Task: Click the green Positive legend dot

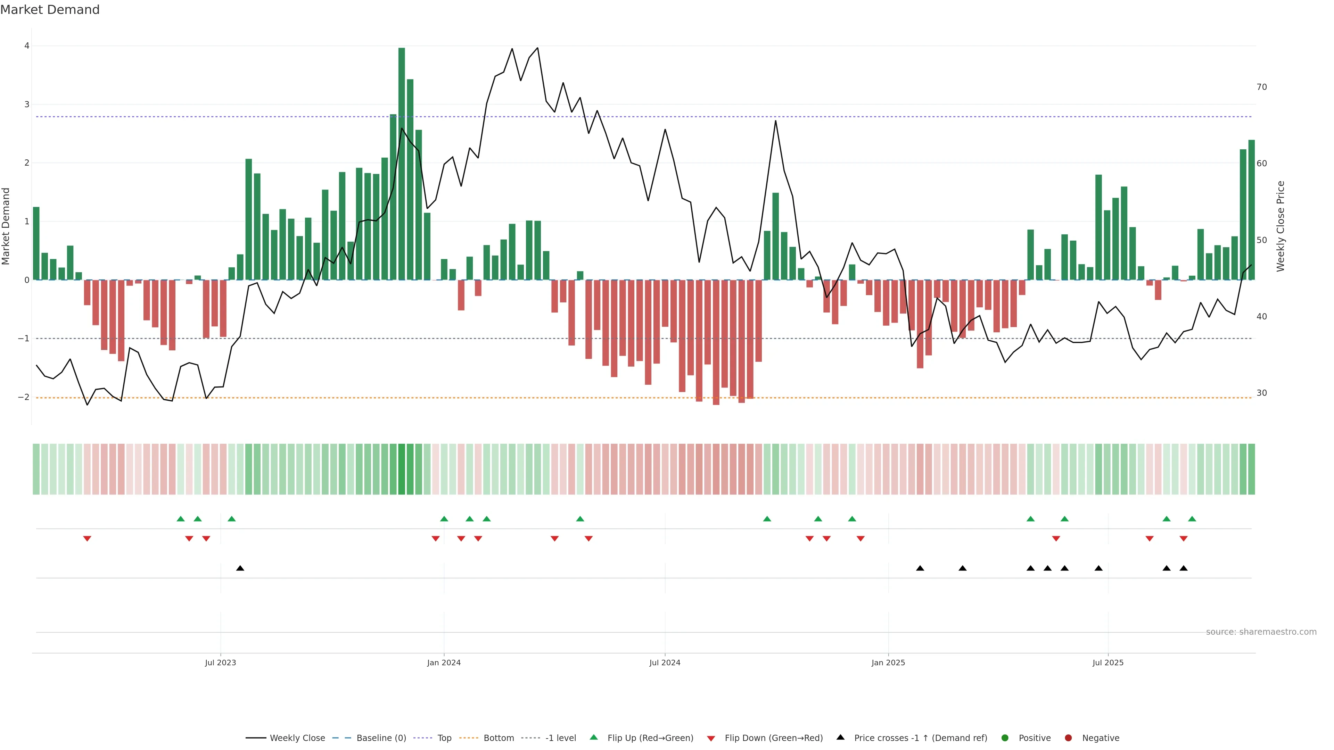Action: [1005, 737]
